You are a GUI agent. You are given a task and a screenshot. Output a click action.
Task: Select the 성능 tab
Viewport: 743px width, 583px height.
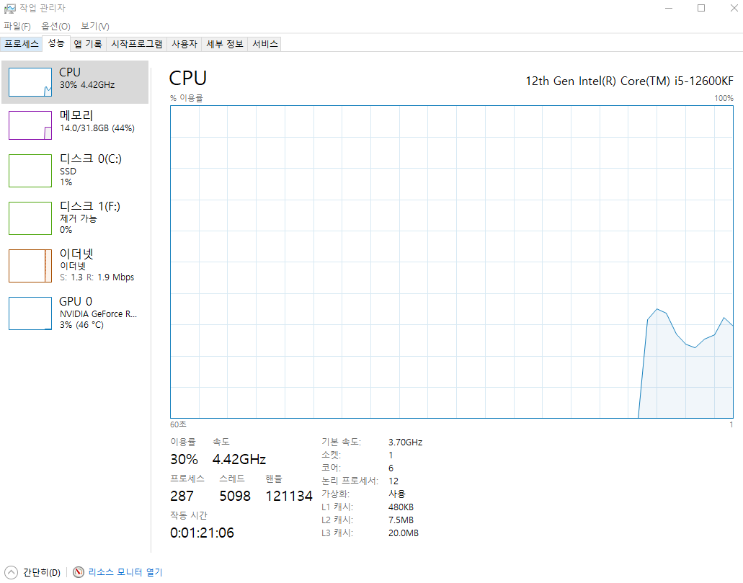tap(56, 43)
